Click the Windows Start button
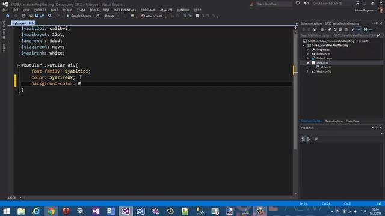385x216 pixels. (7, 211)
